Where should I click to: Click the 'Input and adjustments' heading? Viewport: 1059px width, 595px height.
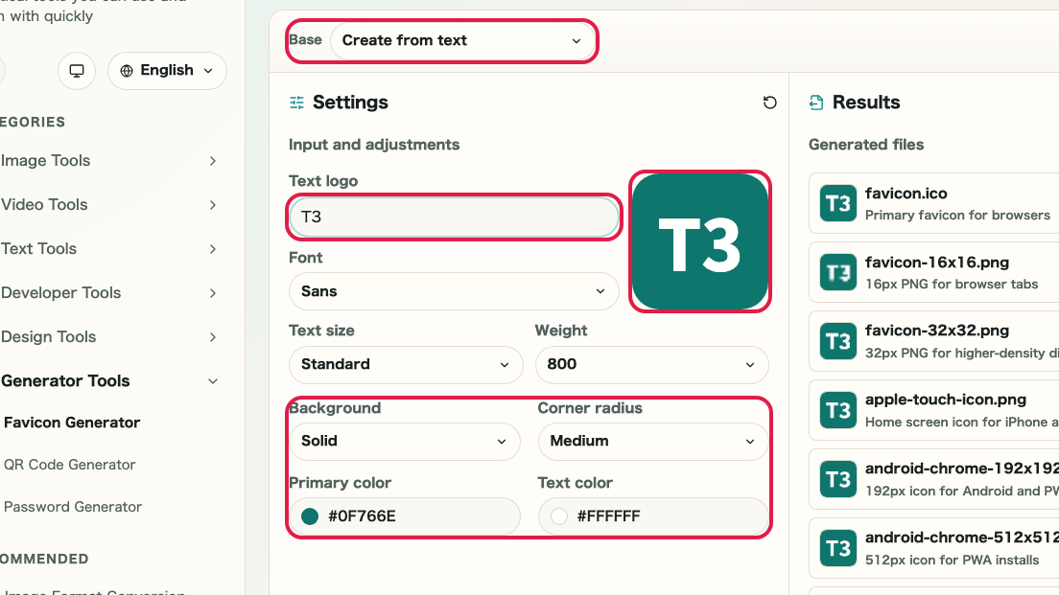374,145
